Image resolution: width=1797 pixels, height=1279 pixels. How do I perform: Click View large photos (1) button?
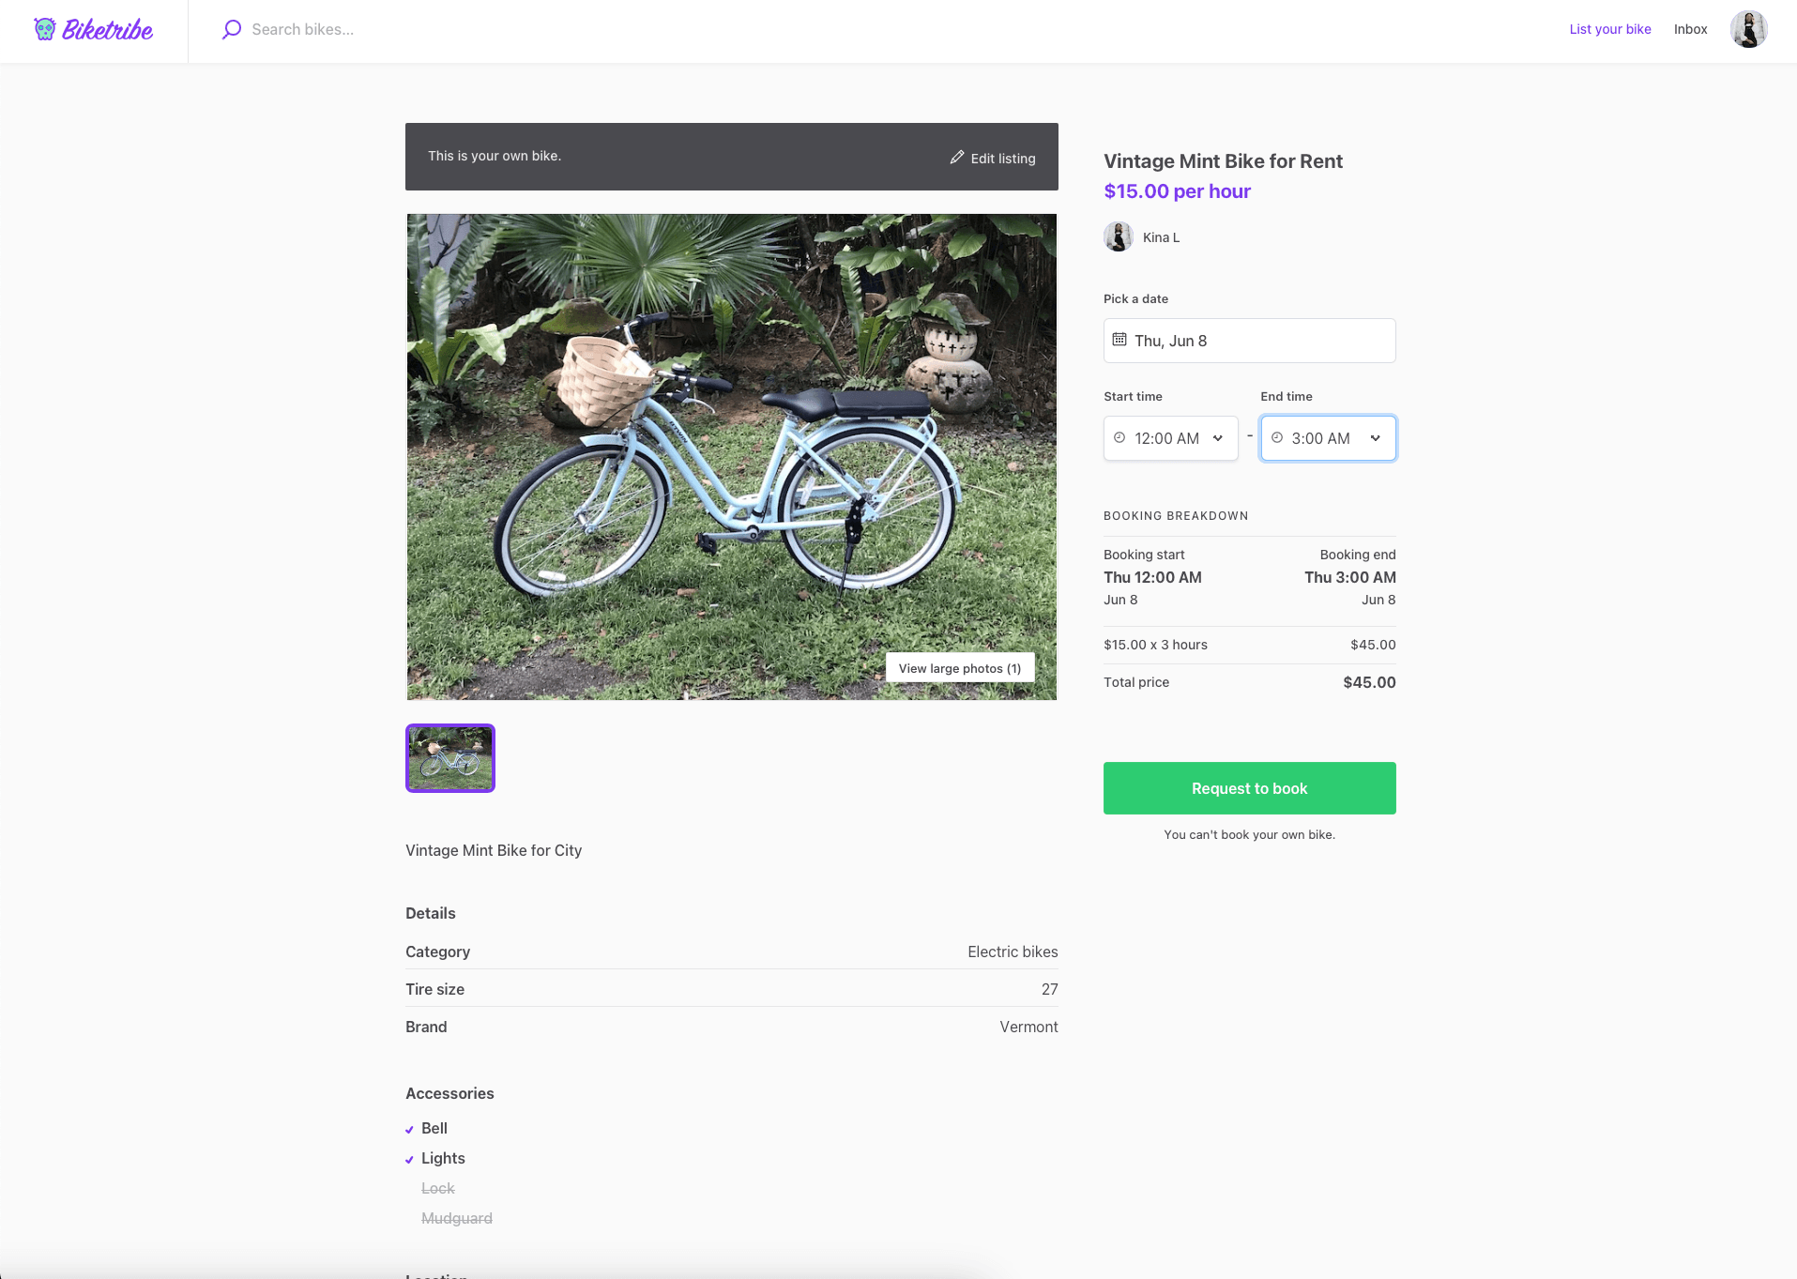(x=959, y=668)
